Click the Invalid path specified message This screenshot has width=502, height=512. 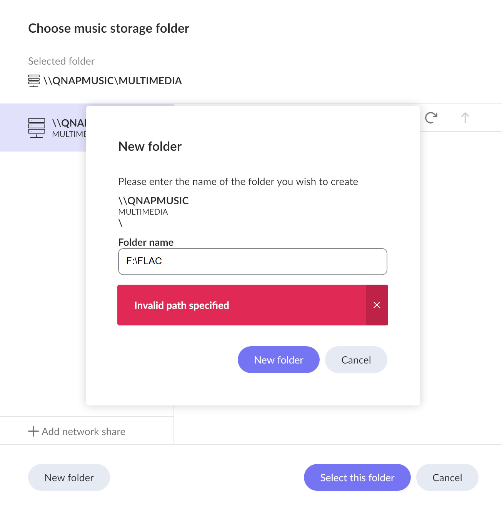pos(182,305)
